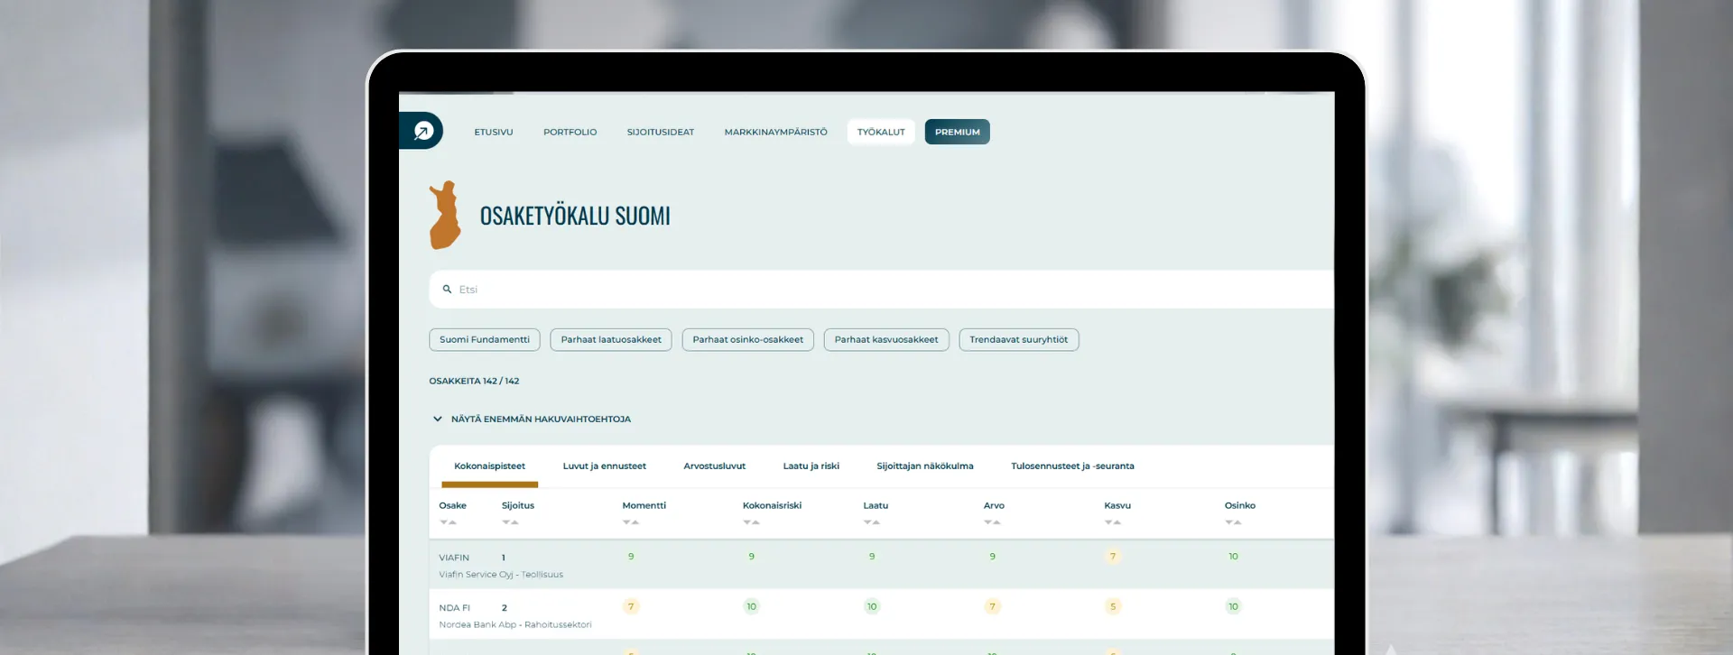Sort by Kasvu column arrows
Screen dimensions: 1733x655
(x=1113, y=522)
